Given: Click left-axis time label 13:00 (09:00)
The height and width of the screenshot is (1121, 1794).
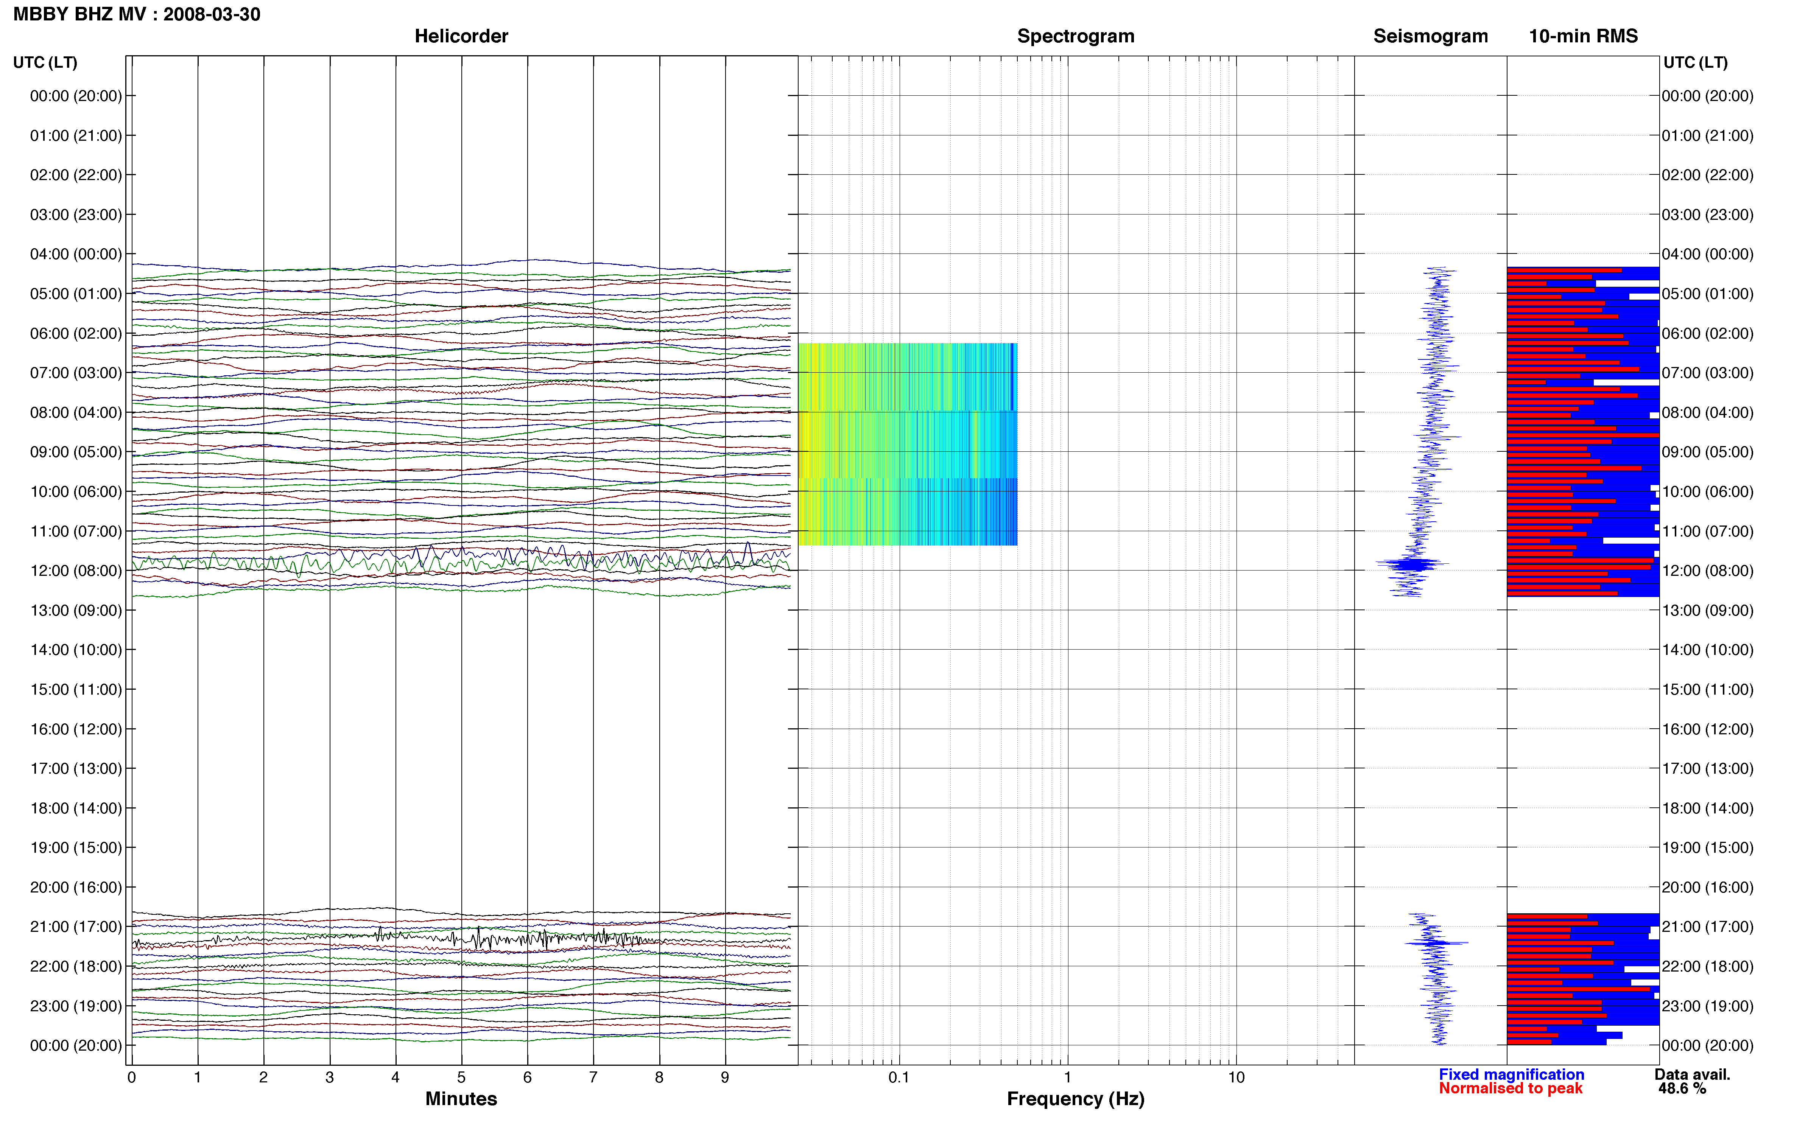Looking at the screenshot, I should 76,610.
